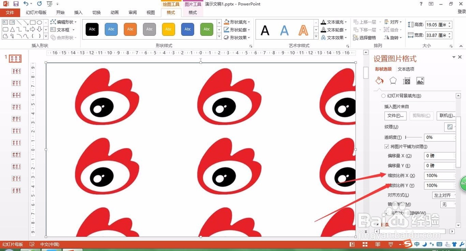The width and height of the screenshot is (466, 251).
Task: Switch to reading view icon
Action: pos(378,244)
